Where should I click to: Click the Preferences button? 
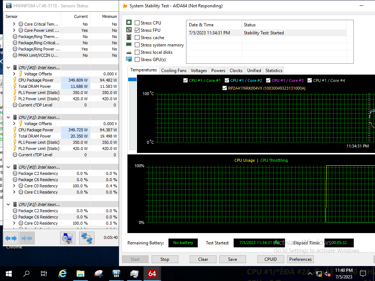tap(300, 259)
